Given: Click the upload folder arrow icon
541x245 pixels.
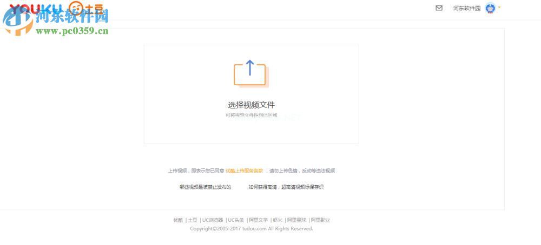Looking at the screenshot, I should (251, 73).
